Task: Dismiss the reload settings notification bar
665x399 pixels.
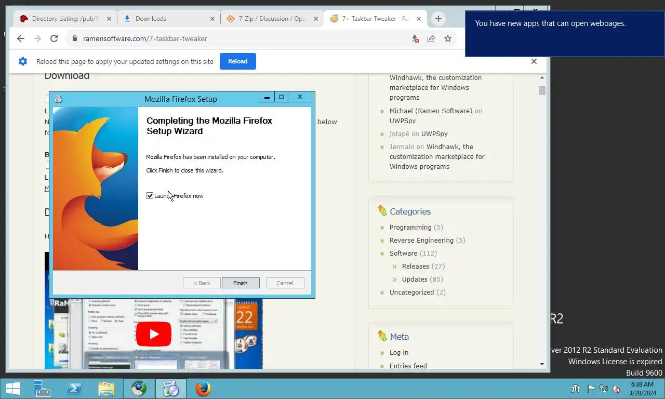Action: click(x=534, y=61)
